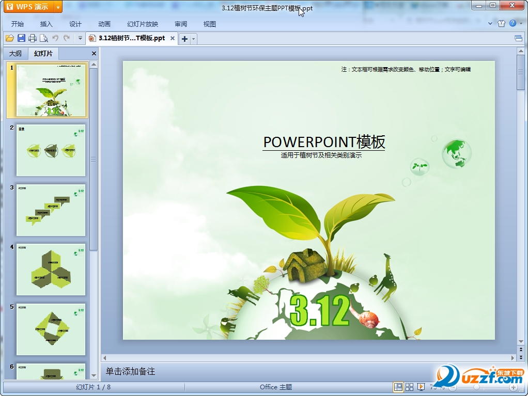Viewport: 528px width, 396px height.
Task: Click the skin shirt icon at top right
Action: (x=502, y=24)
